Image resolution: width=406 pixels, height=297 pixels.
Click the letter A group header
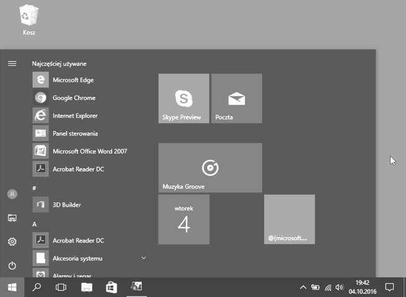click(x=35, y=224)
